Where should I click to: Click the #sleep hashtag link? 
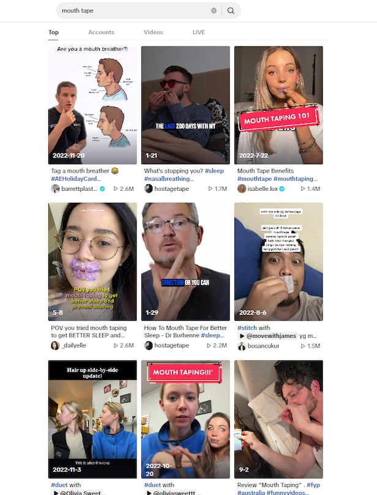[x=214, y=171]
